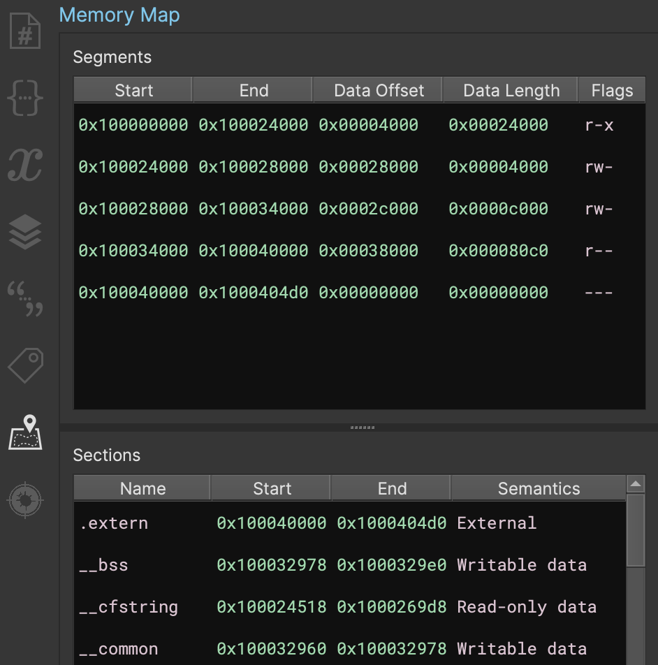The width and height of the screenshot is (658, 665).
Task: Click __cfstring start address 0x100024518
Action: point(271,607)
